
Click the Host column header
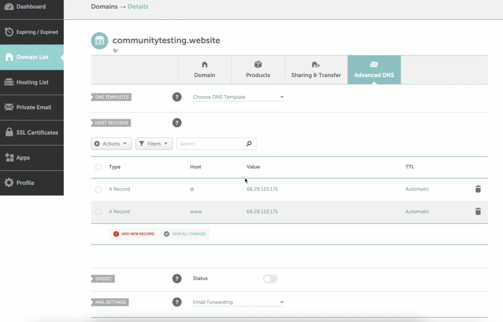tap(195, 167)
